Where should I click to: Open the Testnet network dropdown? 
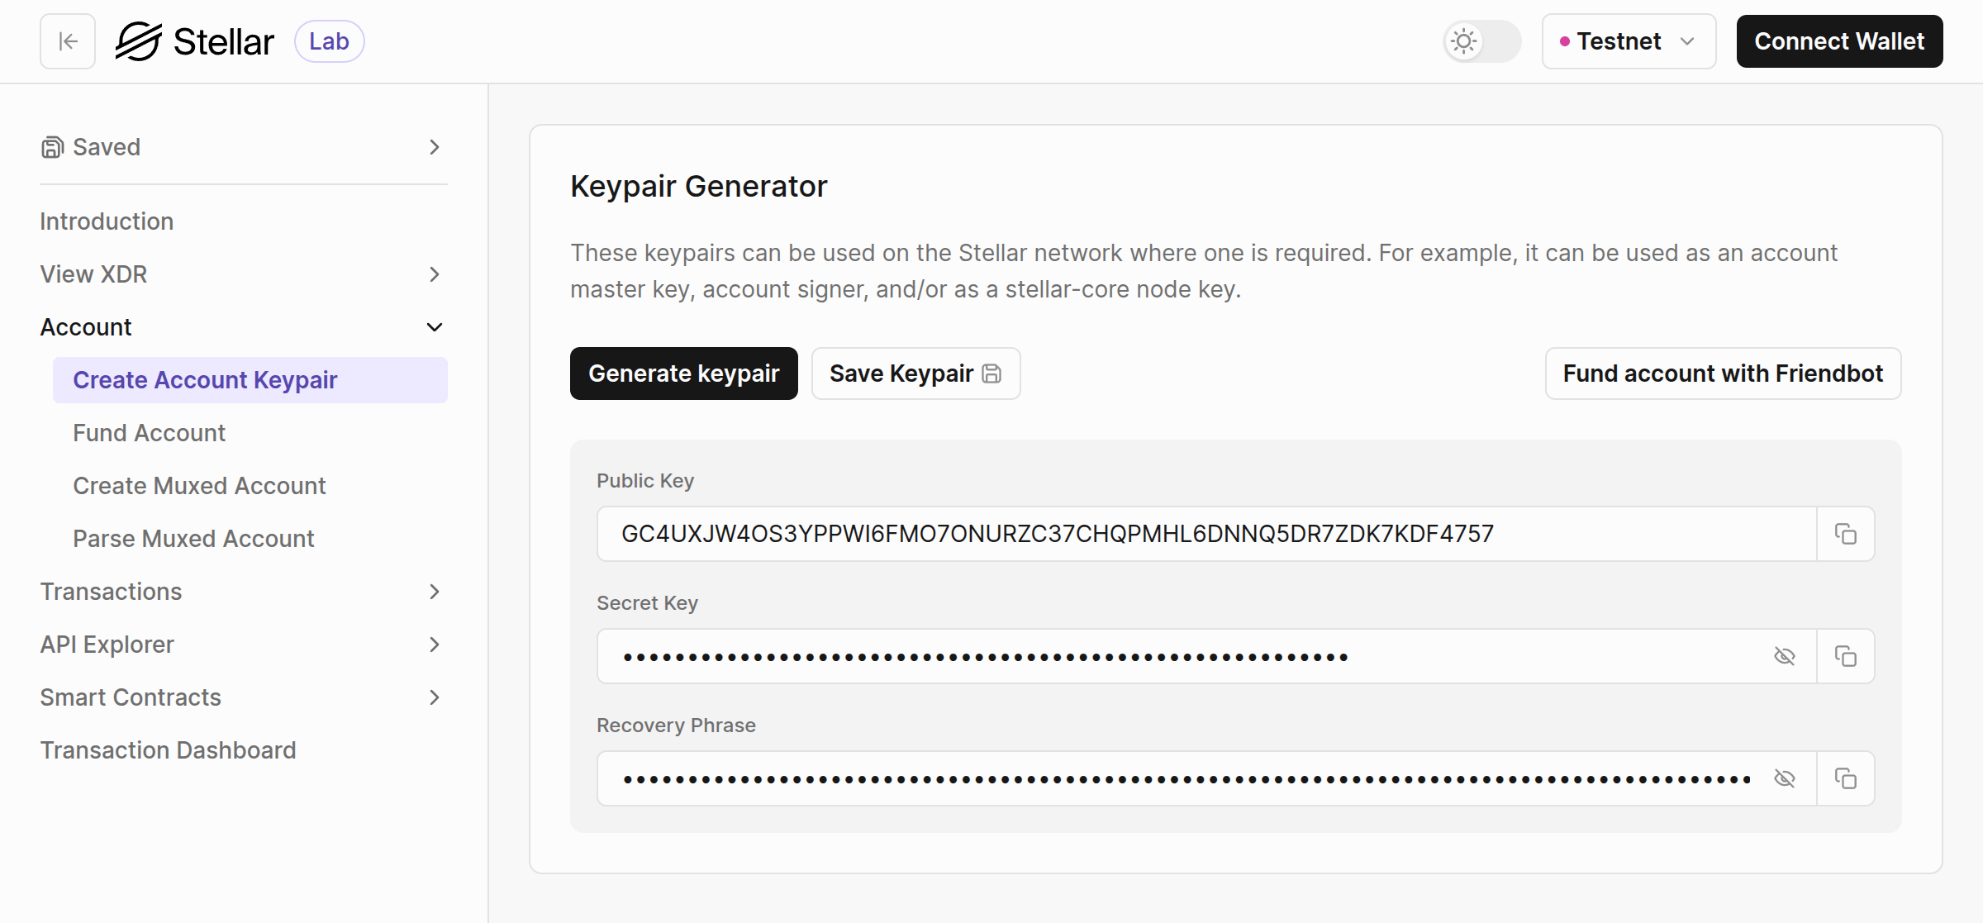pos(1628,41)
